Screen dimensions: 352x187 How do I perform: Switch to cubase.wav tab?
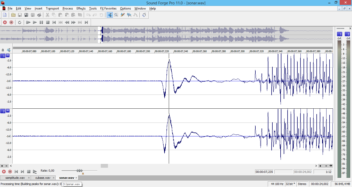43,178
